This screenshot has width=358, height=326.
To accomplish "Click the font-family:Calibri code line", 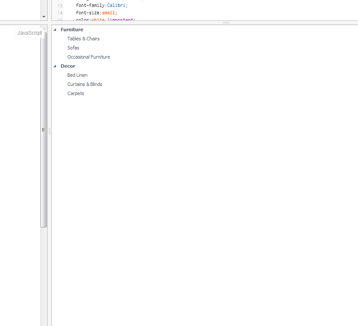I will click(102, 5).
